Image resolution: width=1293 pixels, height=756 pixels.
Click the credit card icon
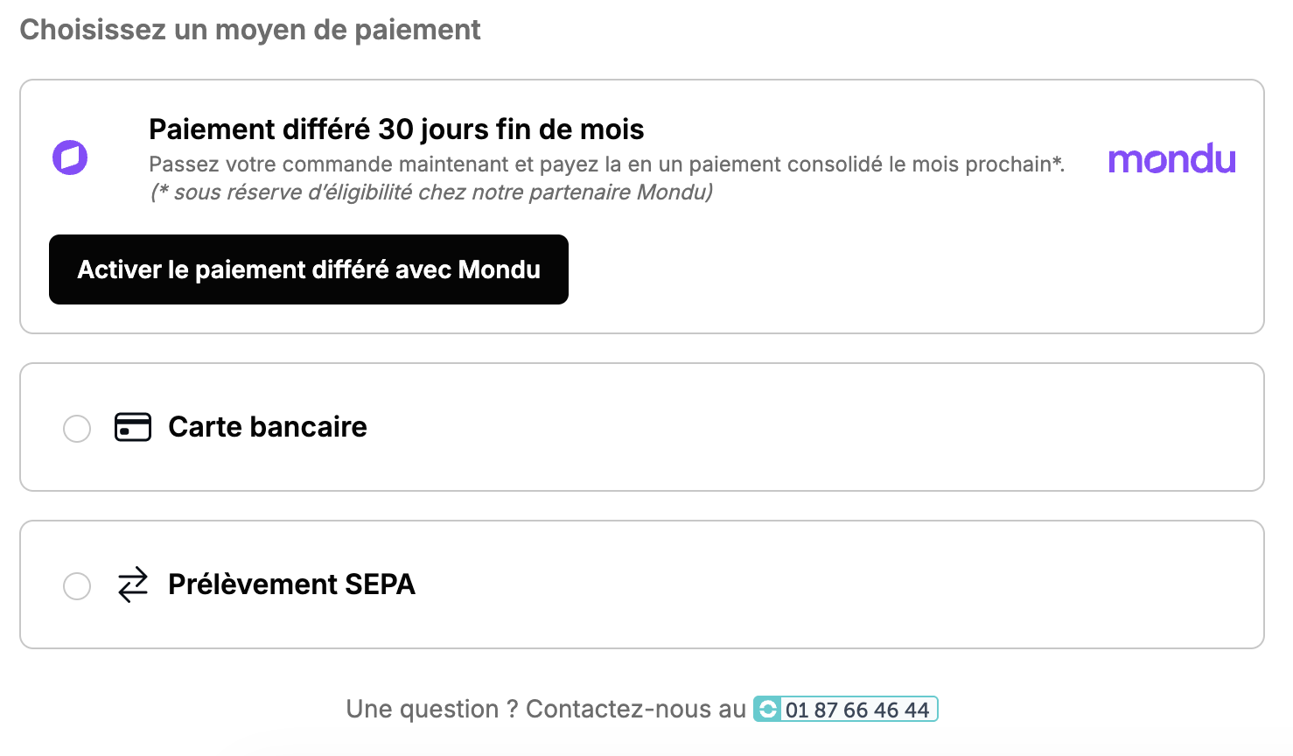133,427
